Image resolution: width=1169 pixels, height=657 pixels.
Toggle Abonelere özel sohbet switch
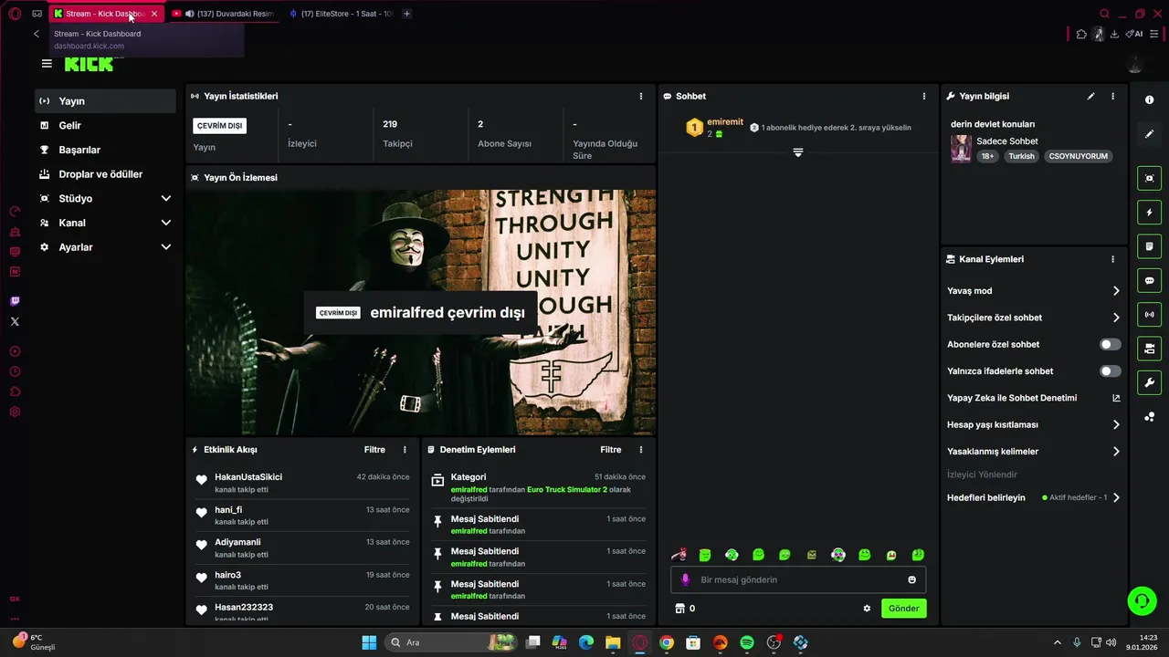[1111, 344]
